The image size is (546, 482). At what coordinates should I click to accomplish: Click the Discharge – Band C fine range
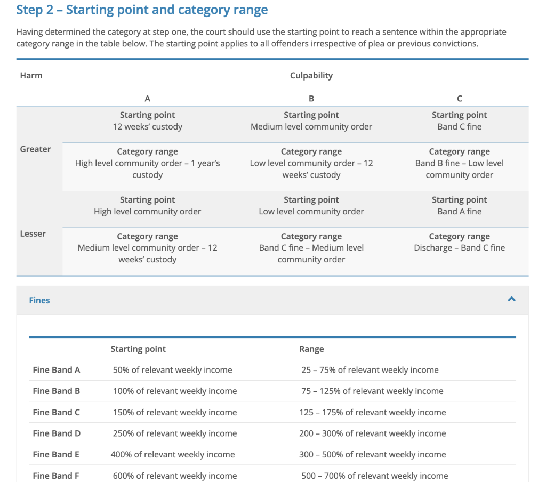[459, 247]
